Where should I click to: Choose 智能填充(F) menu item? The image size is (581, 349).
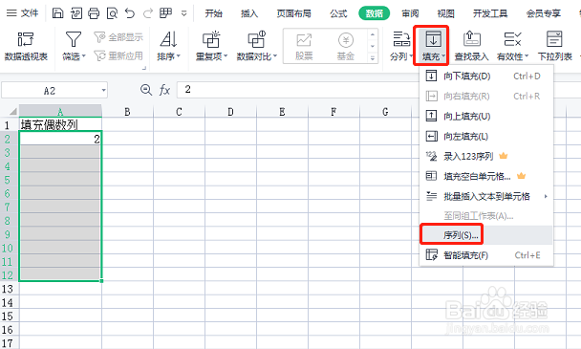point(486,255)
